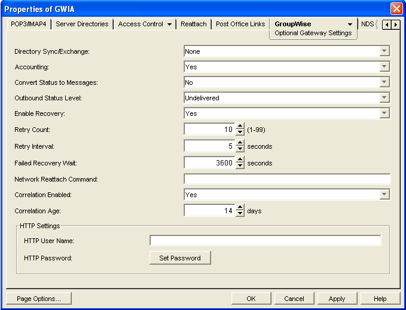
Task: Confirm with the OK button
Action: pos(251,299)
